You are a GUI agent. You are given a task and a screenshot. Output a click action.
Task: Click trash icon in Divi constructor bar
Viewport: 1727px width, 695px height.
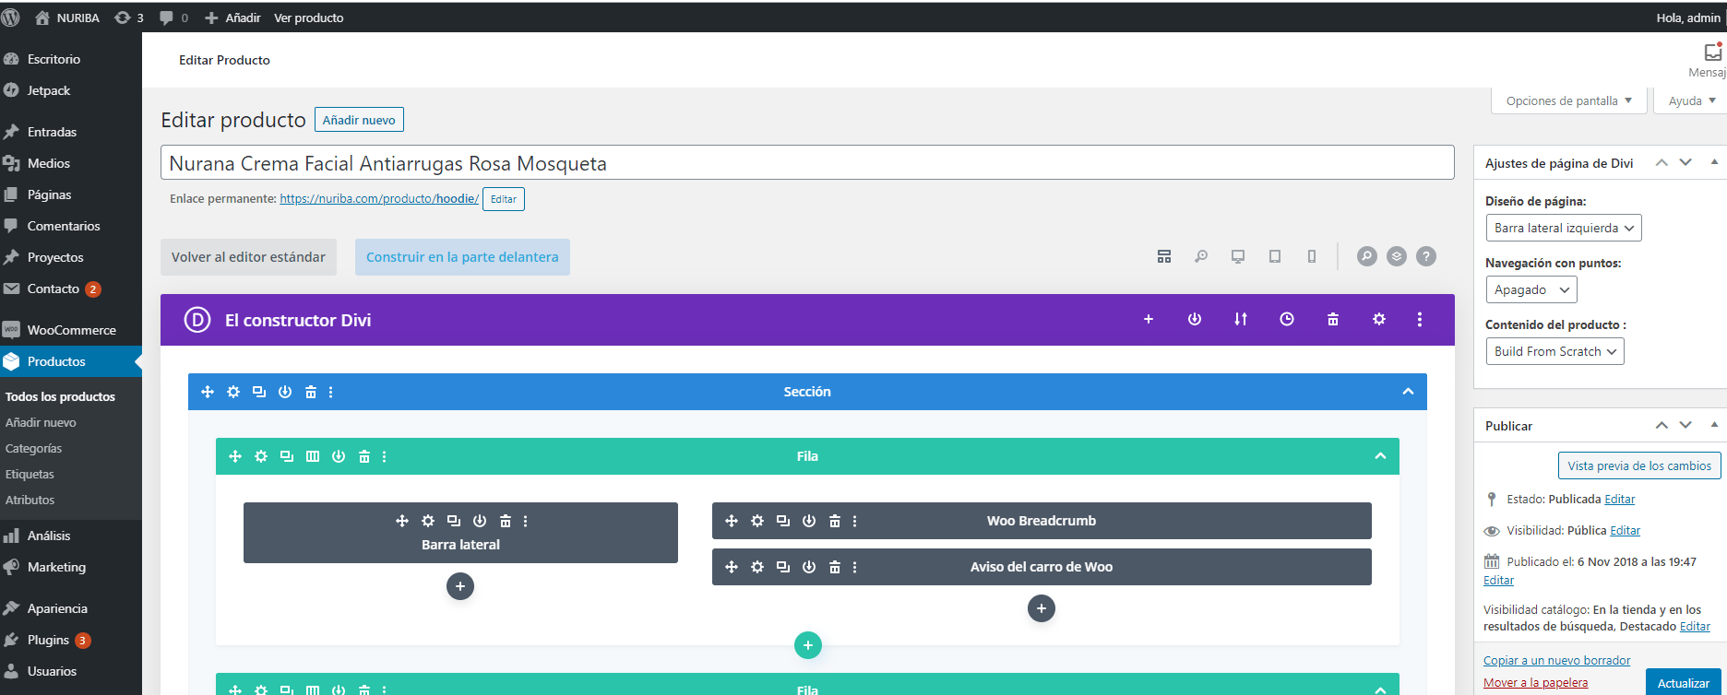[x=1333, y=319]
